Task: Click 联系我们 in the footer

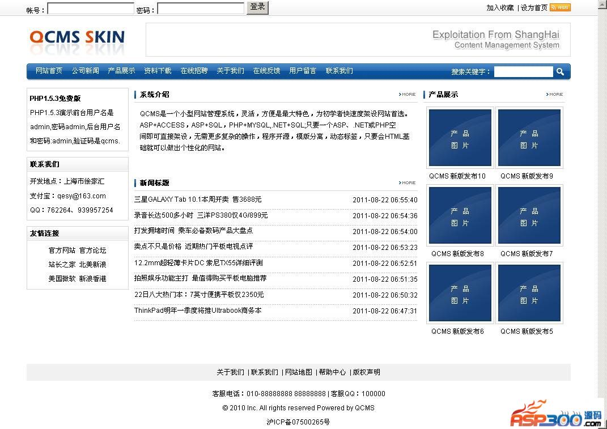Action: coord(265,372)
